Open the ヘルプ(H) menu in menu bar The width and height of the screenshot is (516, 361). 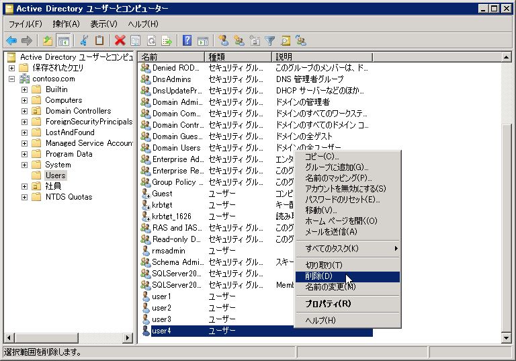click(x=143, y=24)
